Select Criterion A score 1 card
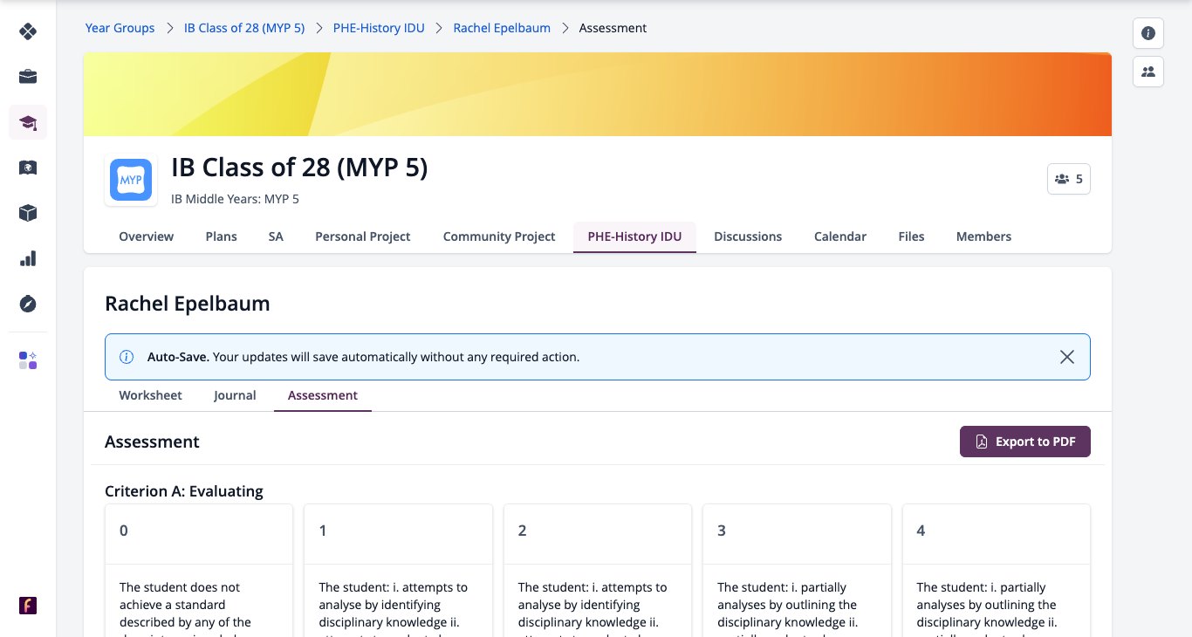The height and width of the screenshot is (637, 1192). (x=398, y=571)
